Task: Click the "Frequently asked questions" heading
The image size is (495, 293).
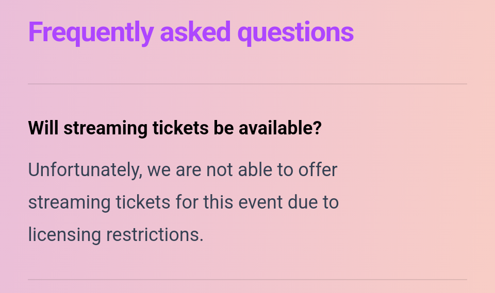Action: 191,32
